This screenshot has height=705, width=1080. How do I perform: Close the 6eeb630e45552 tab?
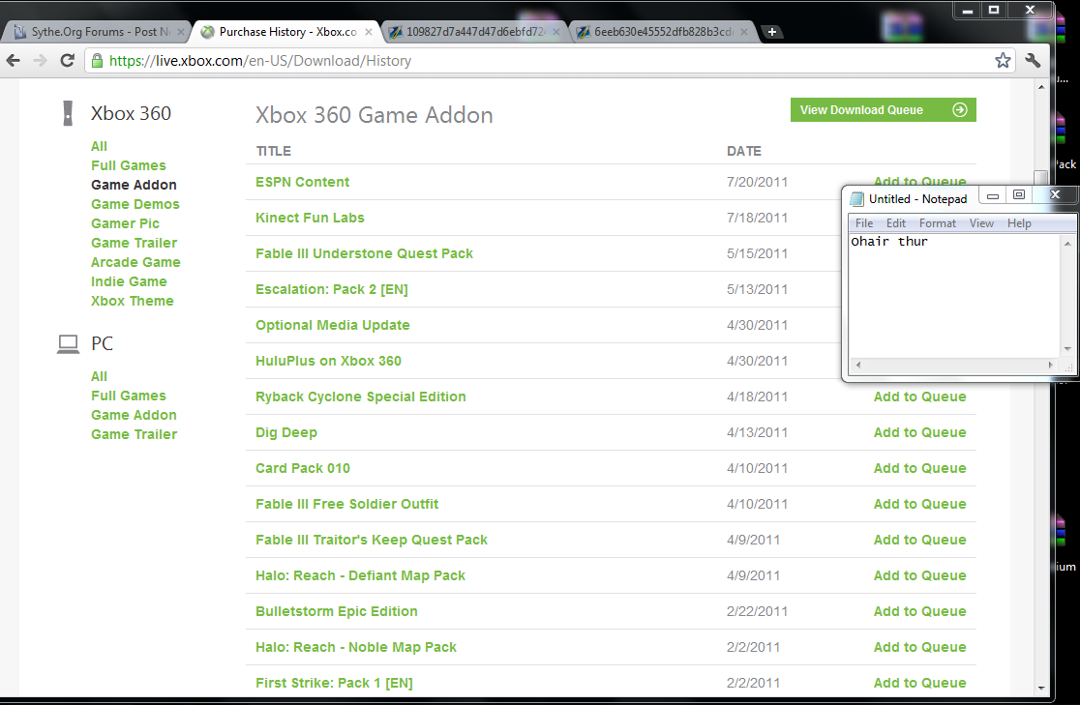coord(744,32)
